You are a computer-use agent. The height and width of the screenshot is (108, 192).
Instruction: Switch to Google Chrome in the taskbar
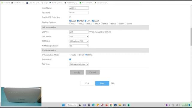coord(111,105)
